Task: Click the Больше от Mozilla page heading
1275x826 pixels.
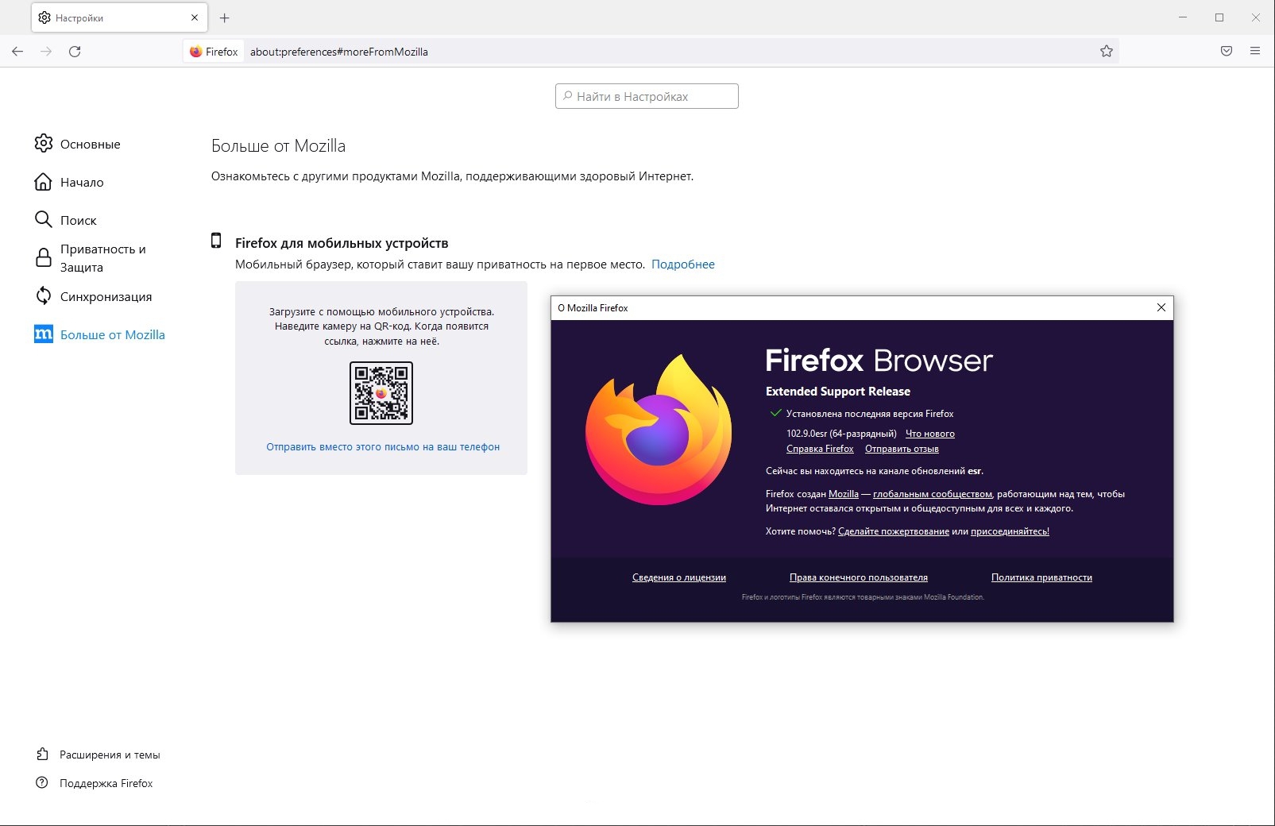Action: click(x=278, y=146)
